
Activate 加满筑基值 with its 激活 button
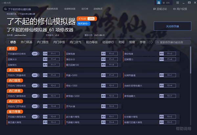[162, 75]
